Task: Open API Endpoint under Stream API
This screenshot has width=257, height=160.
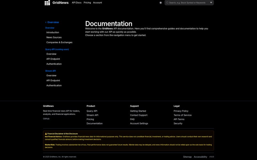Action: point(53,81)
